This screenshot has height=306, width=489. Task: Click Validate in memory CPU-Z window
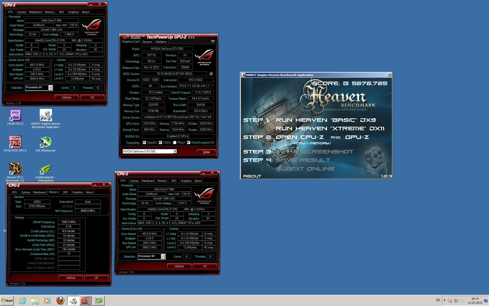pyautogui.click(x=71, y=278)
